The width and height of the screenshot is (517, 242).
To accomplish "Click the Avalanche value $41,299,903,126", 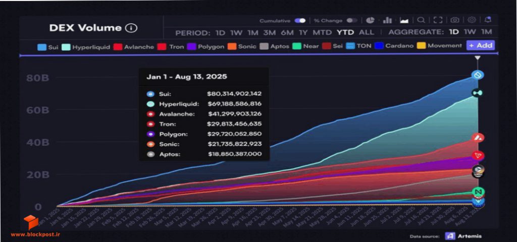I will (235, 114).
